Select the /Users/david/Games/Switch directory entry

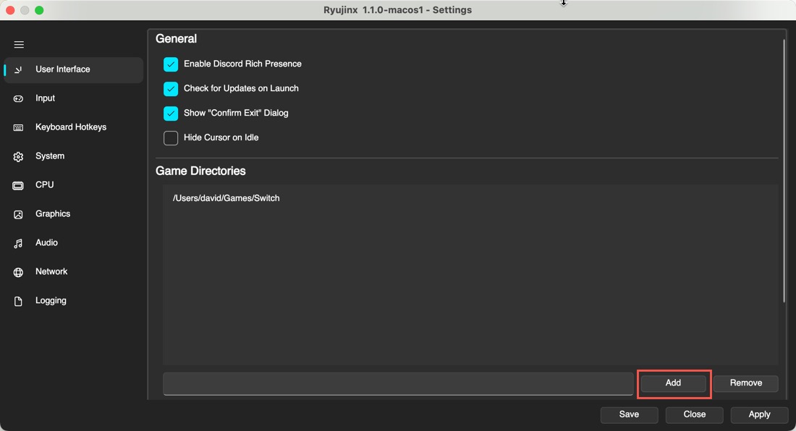tap(226, 198)
